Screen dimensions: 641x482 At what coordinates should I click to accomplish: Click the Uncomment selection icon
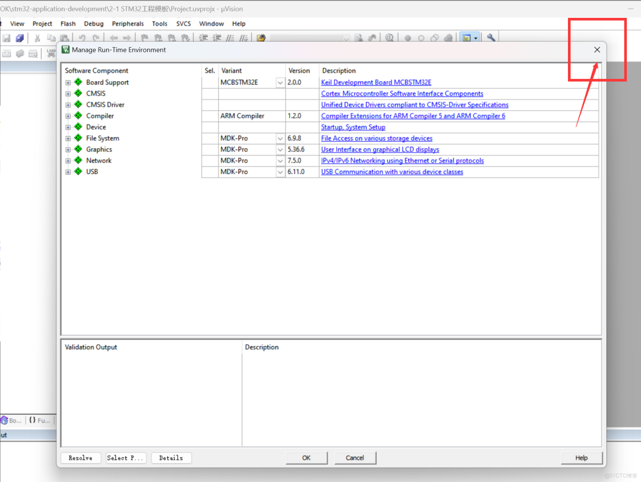coord(244,38)
